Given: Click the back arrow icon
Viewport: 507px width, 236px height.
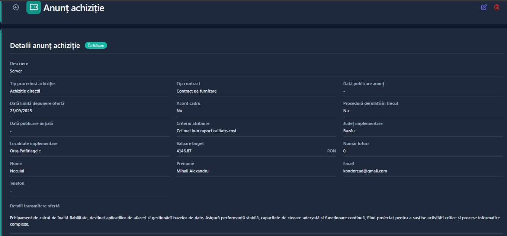Looking at the screenshot, I should tap(16, 7).
